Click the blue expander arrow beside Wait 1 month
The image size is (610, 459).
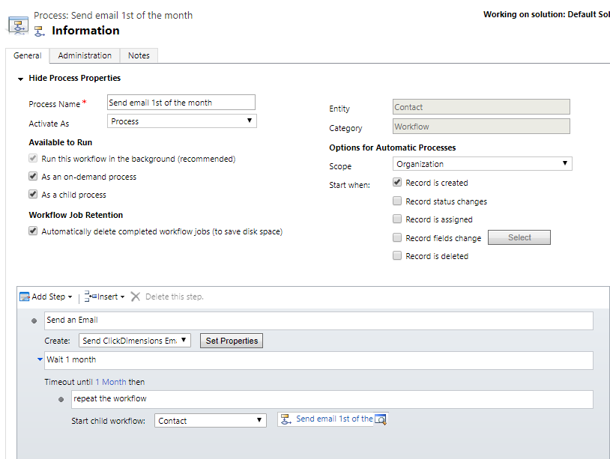[x=38, y=359]
